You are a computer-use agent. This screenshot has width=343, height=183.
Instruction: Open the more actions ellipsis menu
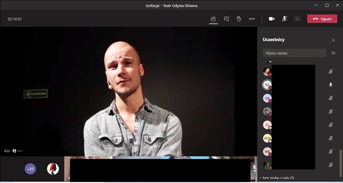click(252, 19)
